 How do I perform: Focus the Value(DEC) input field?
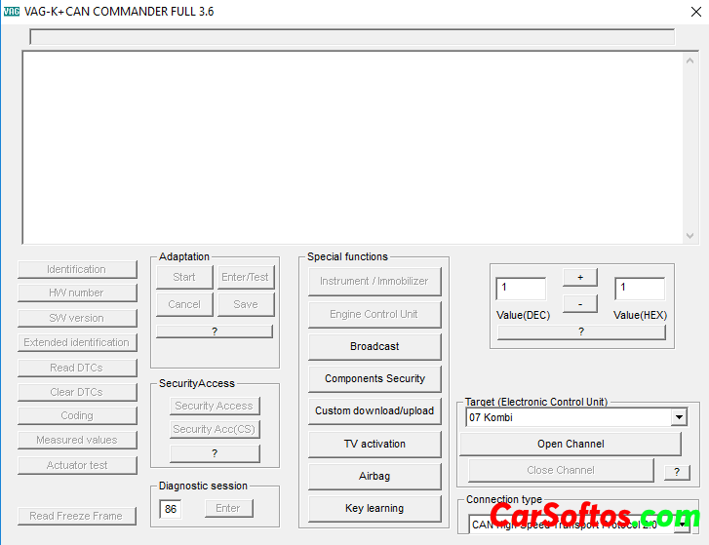point(521,289)
